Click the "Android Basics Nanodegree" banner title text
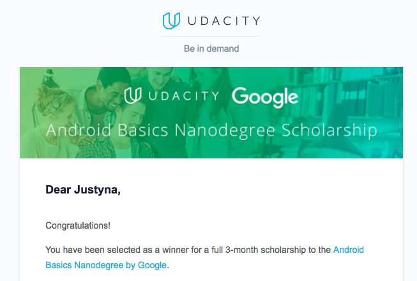The height and width of the screenshot is (281, 417). tap(160, 130)
